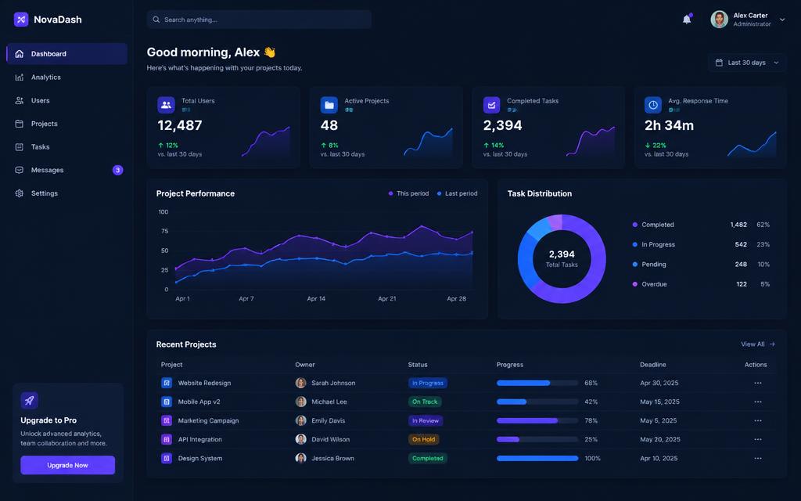Click the Upgrade to Pro rocket icon
Viewport: 801px width, 501px height.
29,400
